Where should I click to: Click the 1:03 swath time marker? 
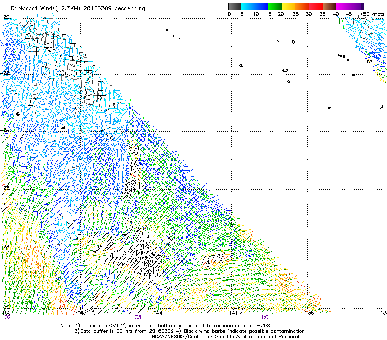coord(136,318)
